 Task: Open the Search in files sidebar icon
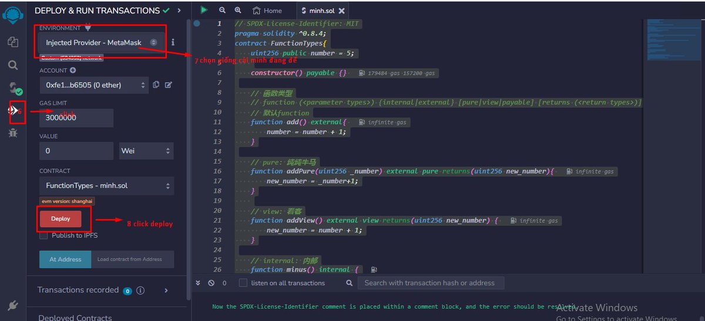(13, 65)
